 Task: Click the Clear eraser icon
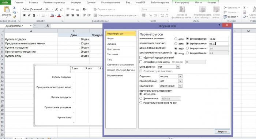pyautogui.click(x=244, y=17)
